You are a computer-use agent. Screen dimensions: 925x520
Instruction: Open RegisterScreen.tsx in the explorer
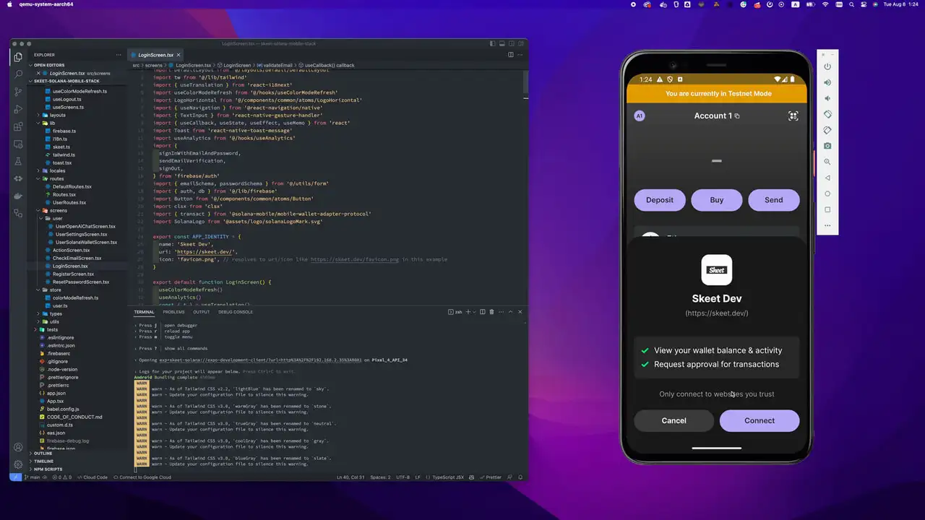tap(73, 274)
